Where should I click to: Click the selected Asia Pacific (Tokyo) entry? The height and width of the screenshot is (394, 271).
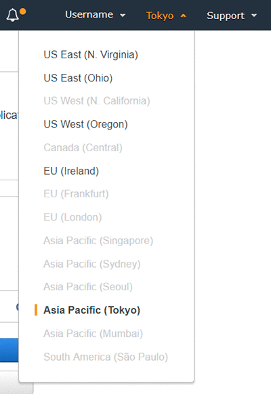[x=92, y=311]
